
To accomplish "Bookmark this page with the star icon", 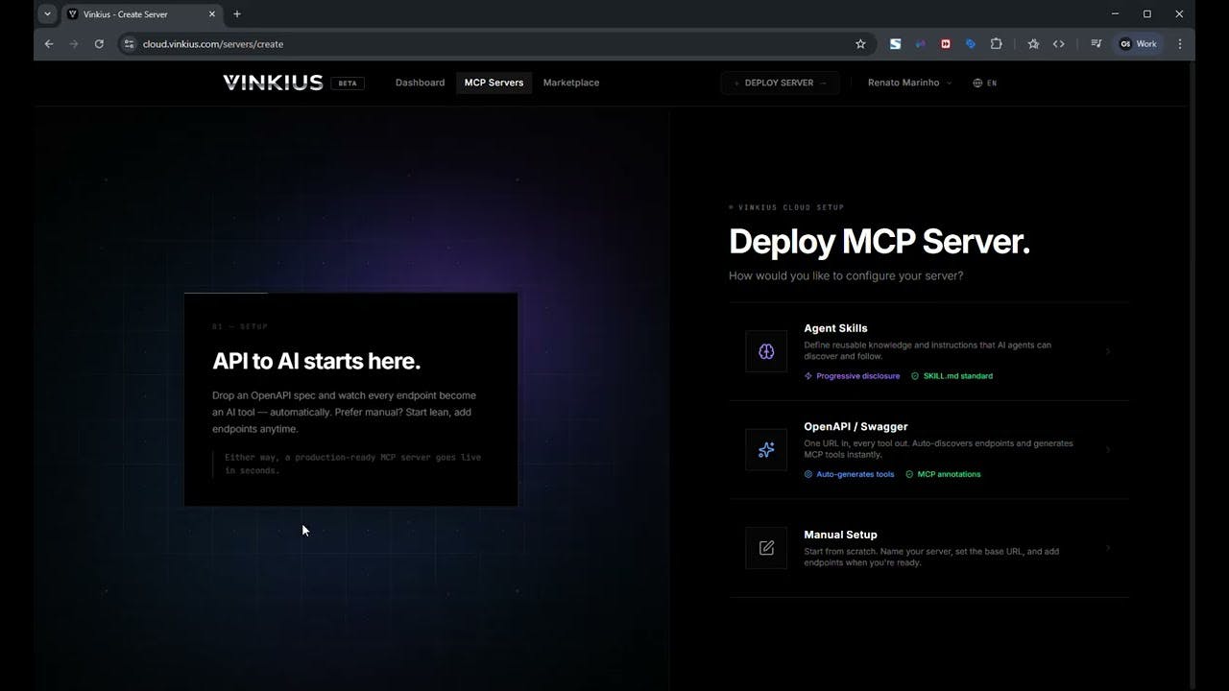I will pos(860,44).
